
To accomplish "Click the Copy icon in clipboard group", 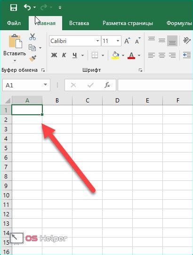I will coord(32,48).
